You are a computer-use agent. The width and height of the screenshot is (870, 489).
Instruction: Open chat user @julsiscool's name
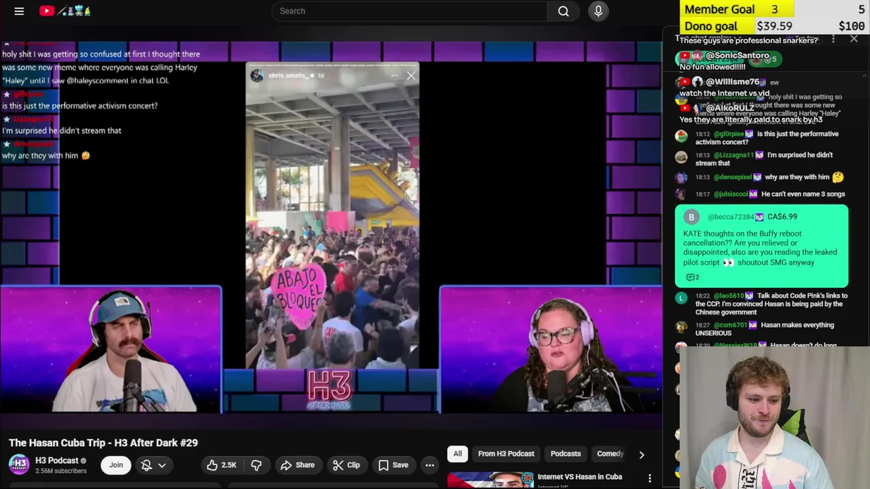[x=731, y=194]
